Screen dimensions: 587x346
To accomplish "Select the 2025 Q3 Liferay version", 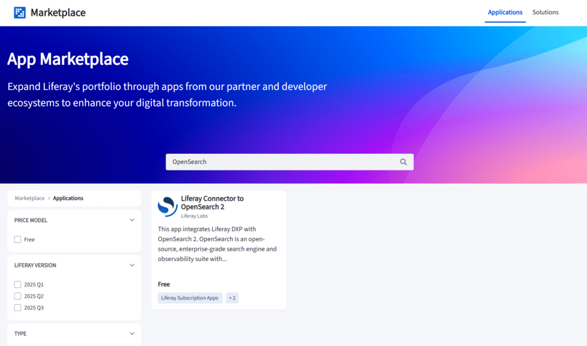I will coord(18,308).
